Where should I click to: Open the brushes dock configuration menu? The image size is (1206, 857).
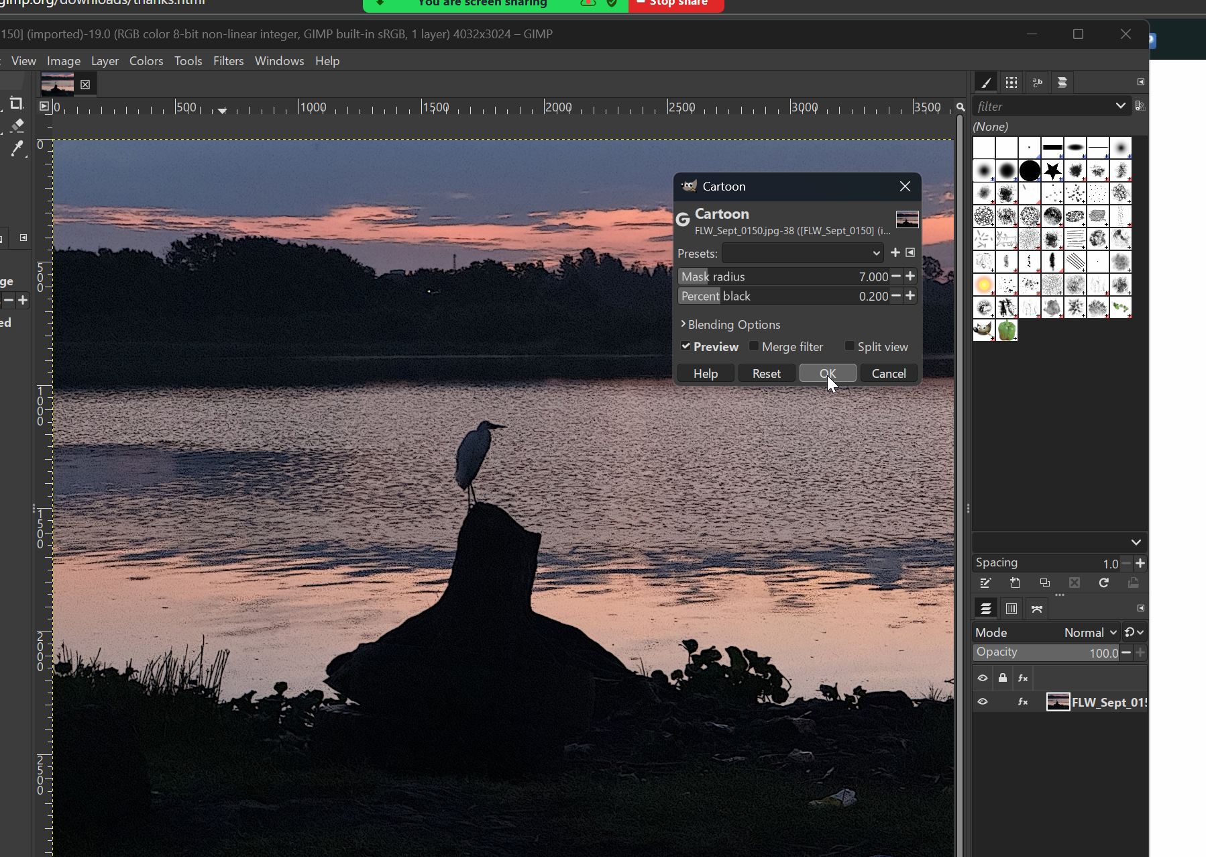pyautogui.click(x=1141, y=82)
